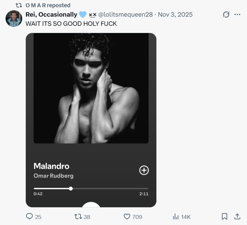247x225 pixels.
Task: Click the share upload icon
Action: (237, 216)
